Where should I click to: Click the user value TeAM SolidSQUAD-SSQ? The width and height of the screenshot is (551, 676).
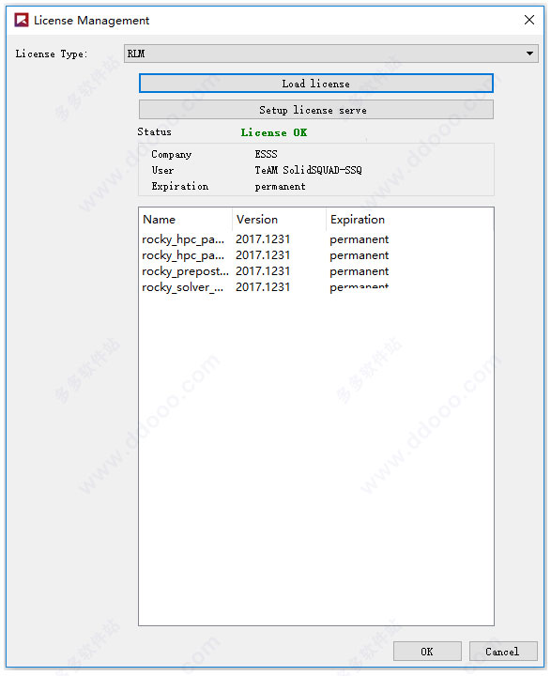pyautogui.click(x=308, y=170)
